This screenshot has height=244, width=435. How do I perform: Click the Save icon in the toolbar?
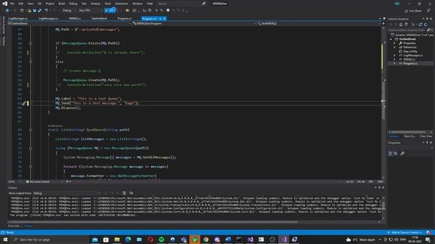[x=35, y=11]
